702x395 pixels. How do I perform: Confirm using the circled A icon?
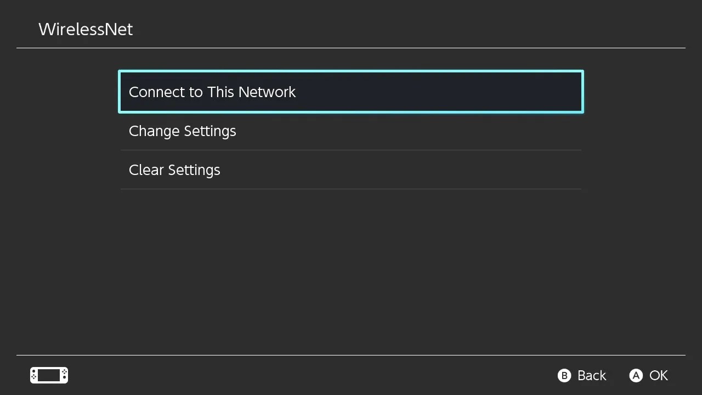[x=636, y=375]
